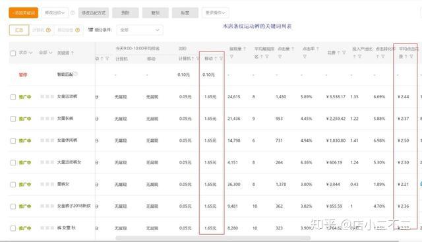The width and height of the screenshot is (422, 242).
Task: Click the ¥3,538.17 cost value
Action: click(x=336, y=97)
